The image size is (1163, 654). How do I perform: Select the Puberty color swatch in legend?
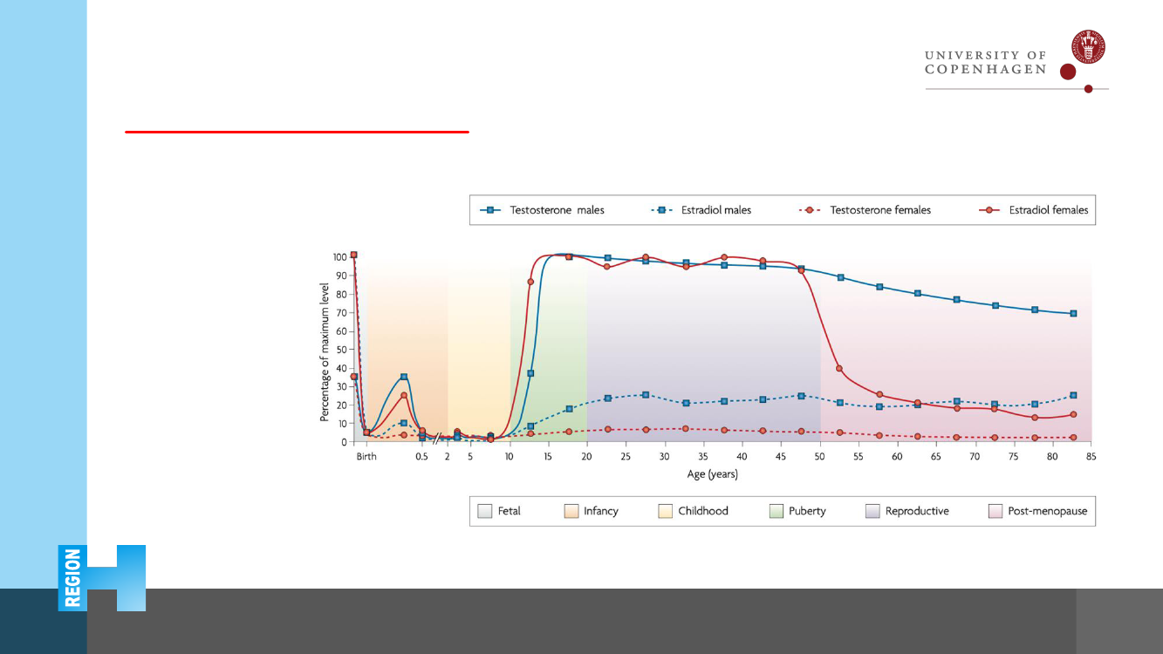[776, 511]
